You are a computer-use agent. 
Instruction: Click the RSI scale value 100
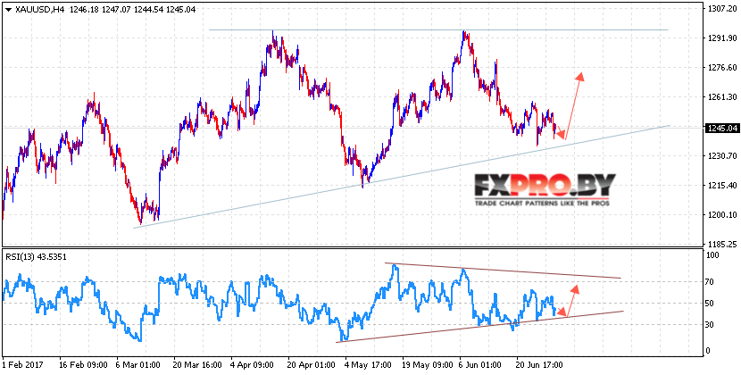(x=712, y=255)
